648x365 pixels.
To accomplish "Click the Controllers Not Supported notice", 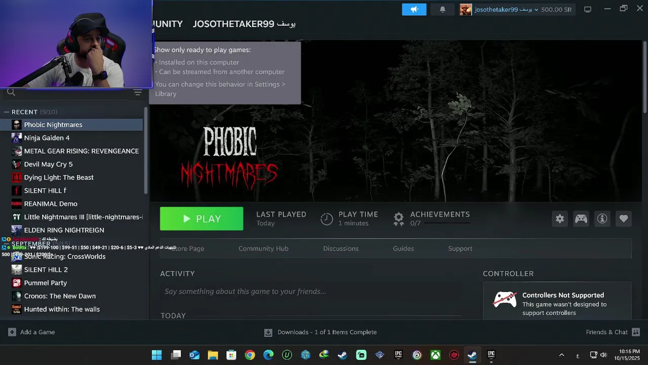I will [557, 302].
